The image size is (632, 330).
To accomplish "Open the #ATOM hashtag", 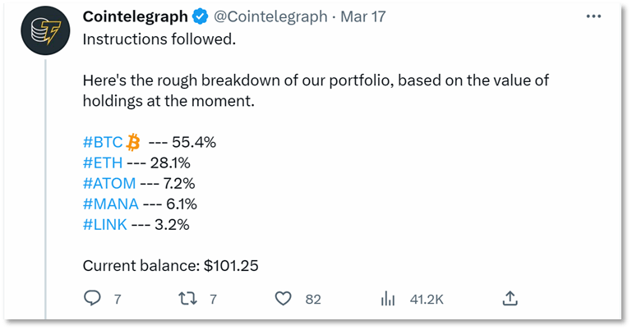I will coord(109,183).
